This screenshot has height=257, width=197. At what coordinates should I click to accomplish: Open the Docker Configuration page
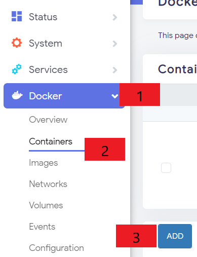(56, 248)
